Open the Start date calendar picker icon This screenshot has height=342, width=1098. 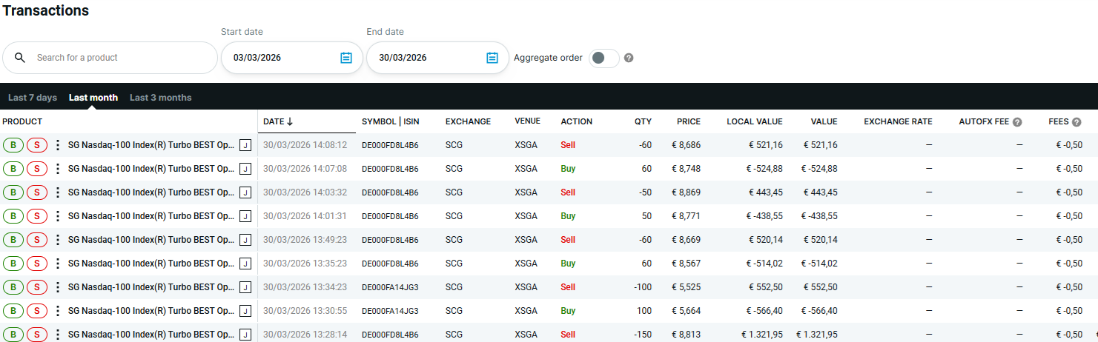pos(346,58)
